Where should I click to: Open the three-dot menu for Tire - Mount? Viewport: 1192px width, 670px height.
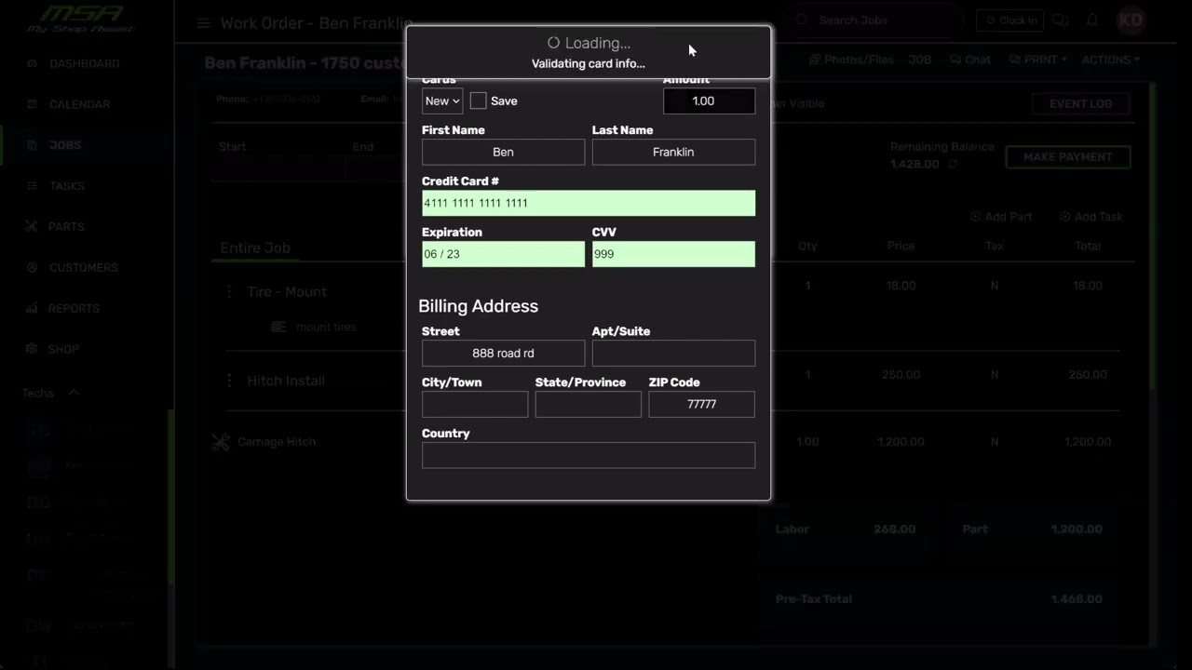click(229, 291)
